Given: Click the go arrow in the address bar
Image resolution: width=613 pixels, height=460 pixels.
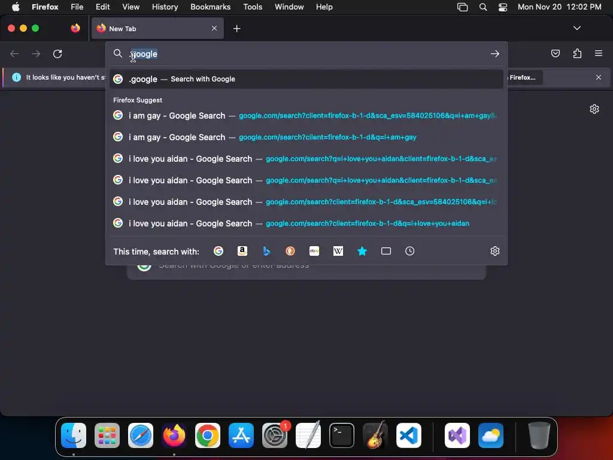Looking at the screenshot, I should point(495,53).
